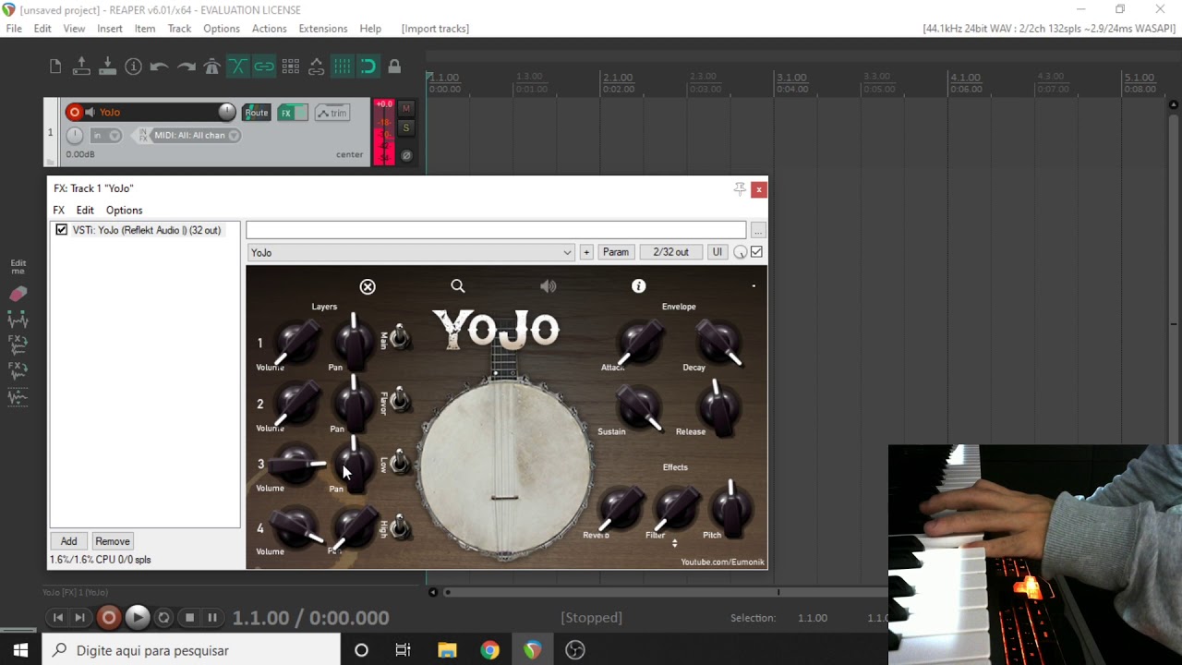The image size is (1182, 665).
Task: Click the Param button
Action: (x=616, y=252)
